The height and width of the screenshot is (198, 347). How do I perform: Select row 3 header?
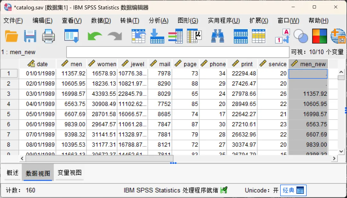pyautogui.click(x=9, y=94)
